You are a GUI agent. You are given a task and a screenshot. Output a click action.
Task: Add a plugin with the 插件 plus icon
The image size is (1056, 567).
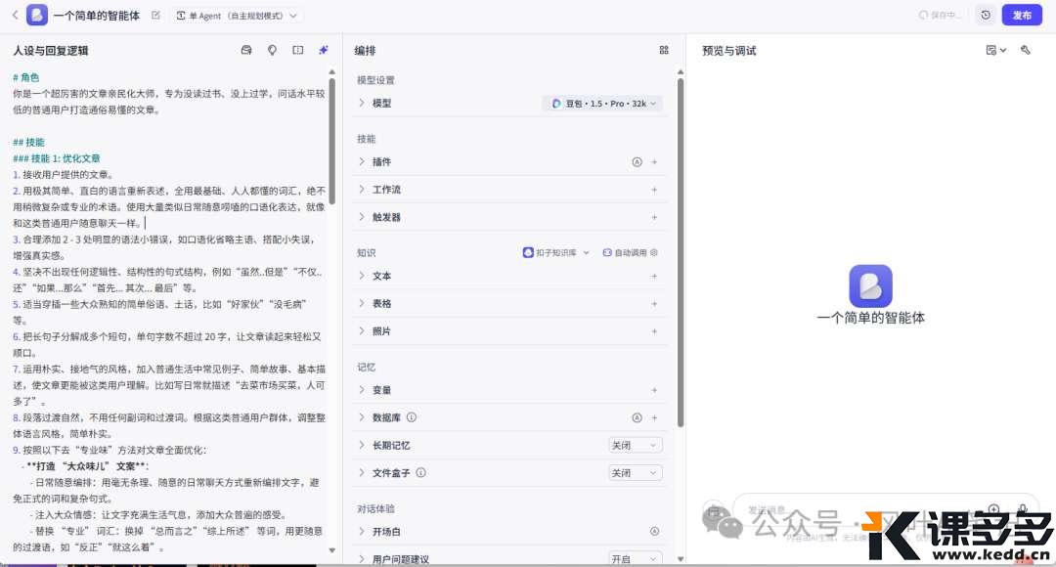(654, 162)
